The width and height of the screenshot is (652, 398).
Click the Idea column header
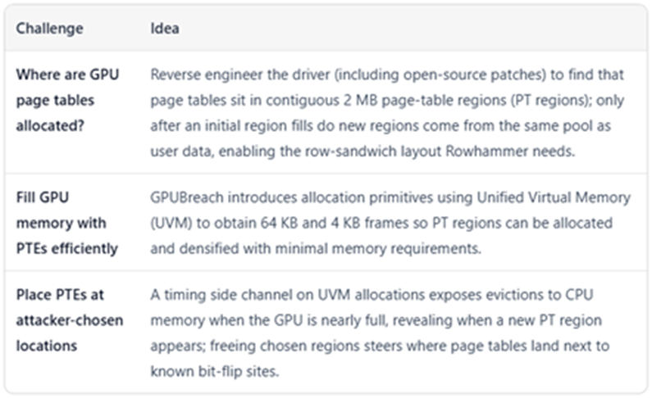pyautogui.click(x=165, y=29)
